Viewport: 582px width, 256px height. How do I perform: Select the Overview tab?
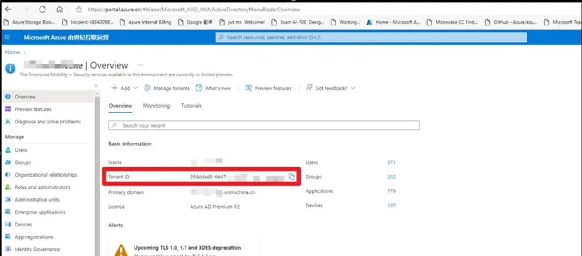click(120, 106)
